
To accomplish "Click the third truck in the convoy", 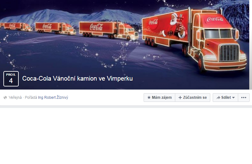I will click(x=56, y=29).
